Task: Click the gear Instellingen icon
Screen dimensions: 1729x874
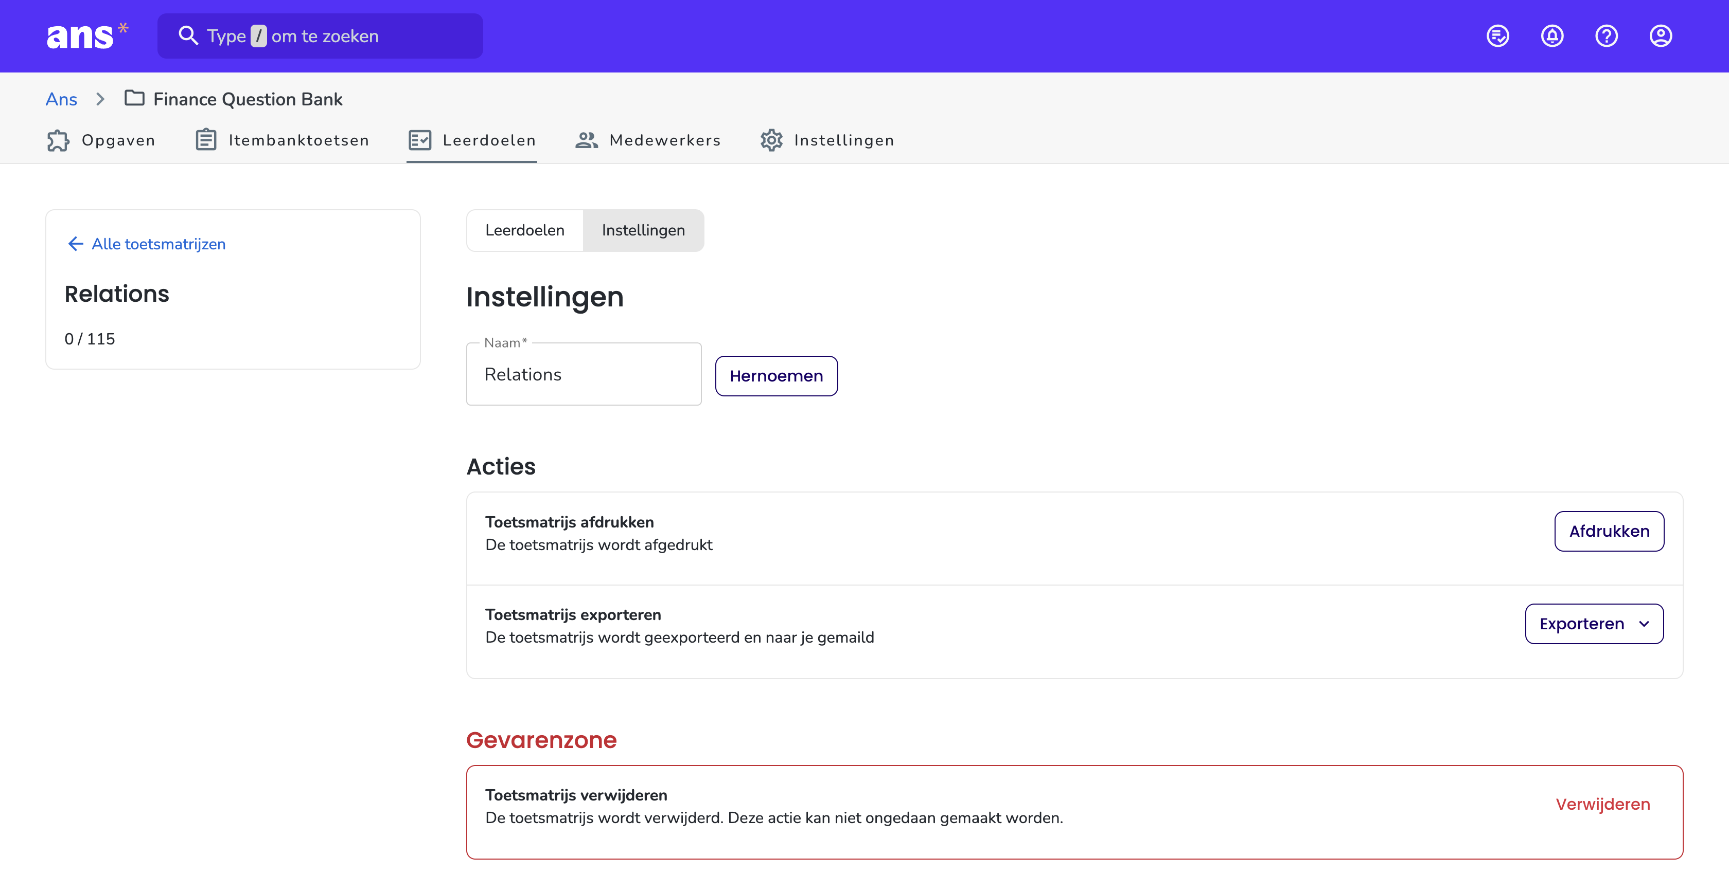Action: click(772, 140)
